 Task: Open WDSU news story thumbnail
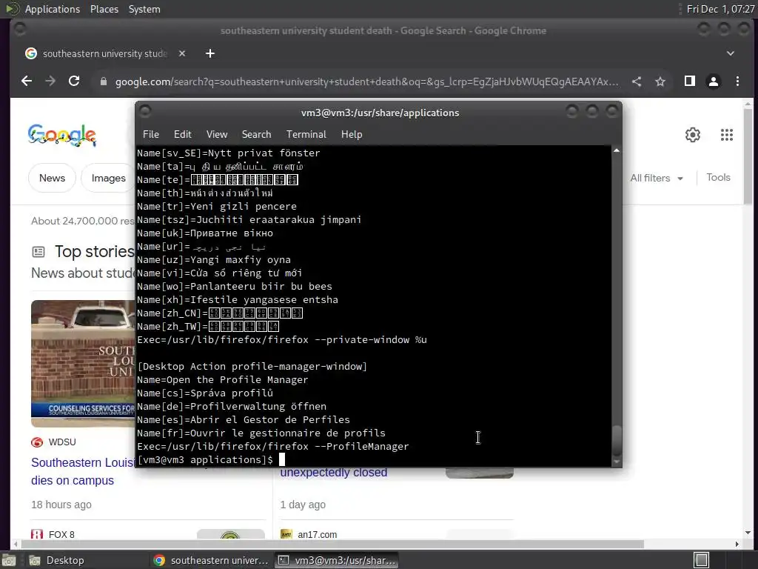tap(83, 363)
